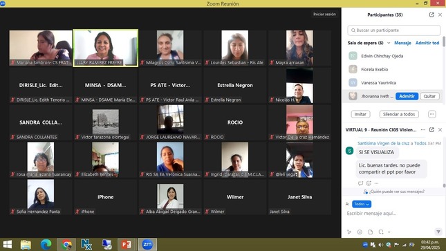Expand the screenshot options arrow in chat
This screenshot has width=446, height=251.
389,232
